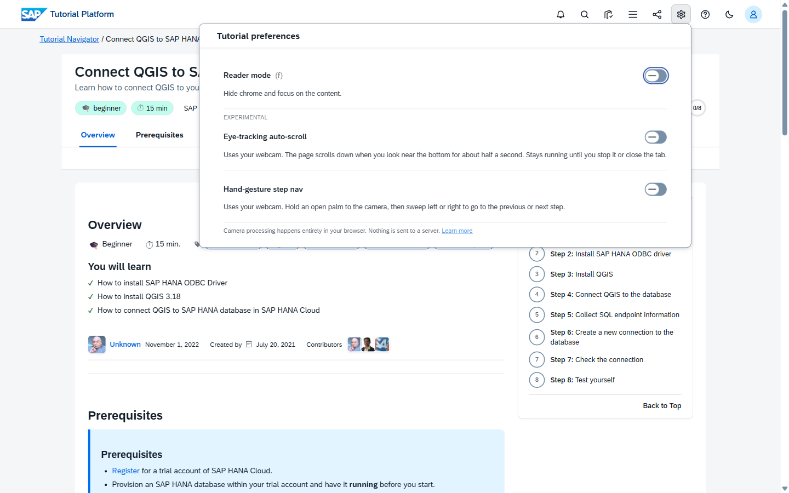
Task: Click the 0/8 progress indicator
Action: tap(697, 108)
